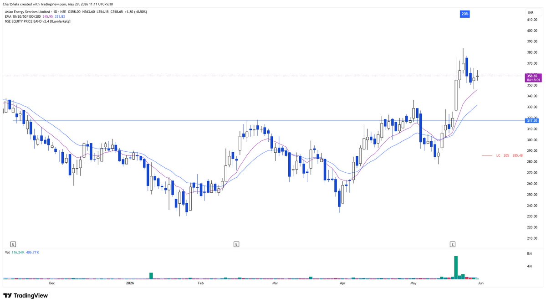
Task: Click the tallest green volume bar in May
Action: click(456, 268)
